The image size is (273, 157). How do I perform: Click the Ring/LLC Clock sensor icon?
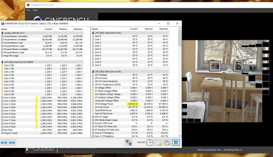coord(2,133)
